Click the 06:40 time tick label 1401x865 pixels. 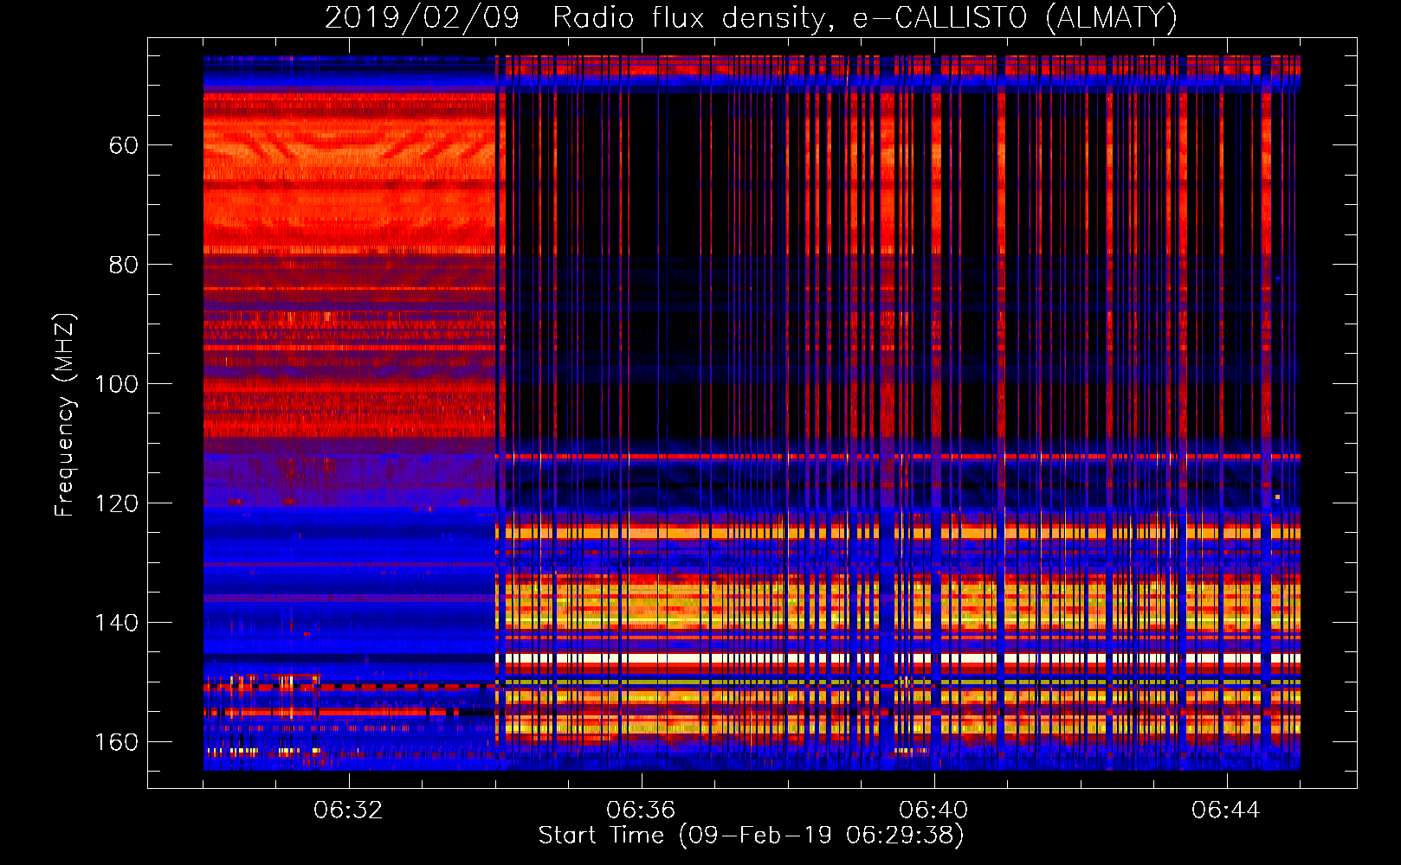(933, 810)
